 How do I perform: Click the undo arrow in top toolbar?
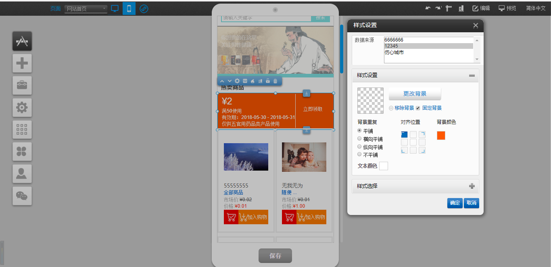[428, 8]
